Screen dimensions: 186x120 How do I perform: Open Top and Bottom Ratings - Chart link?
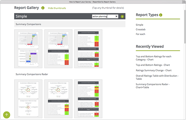(x=153, y=65)
